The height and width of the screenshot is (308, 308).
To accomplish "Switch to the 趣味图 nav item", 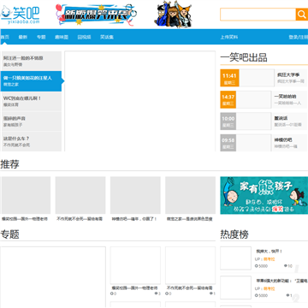I will point(62,37).
